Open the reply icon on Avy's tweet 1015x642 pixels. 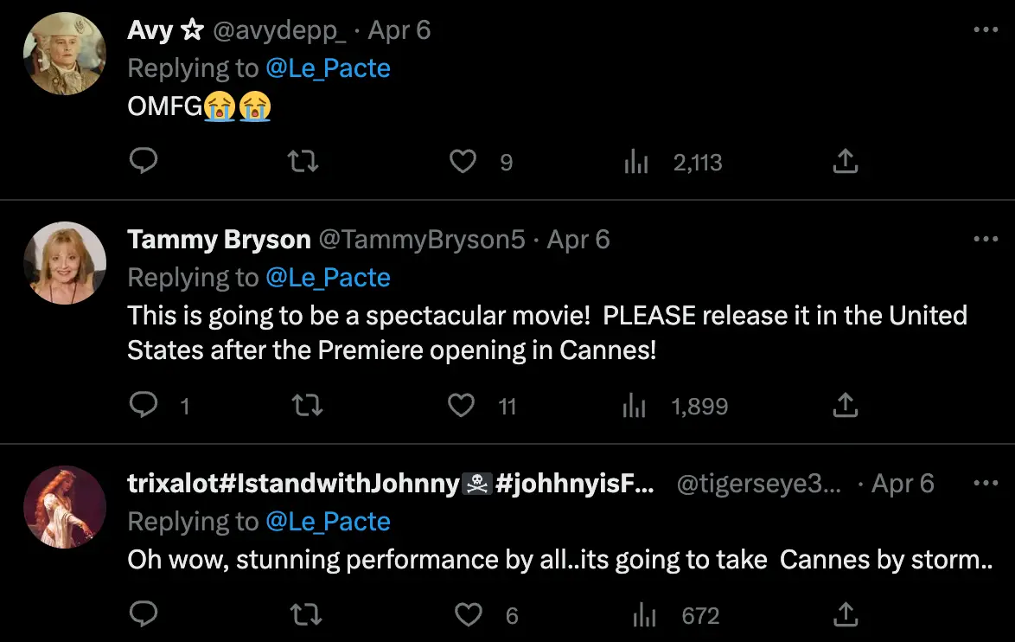(x=144, y=161)
